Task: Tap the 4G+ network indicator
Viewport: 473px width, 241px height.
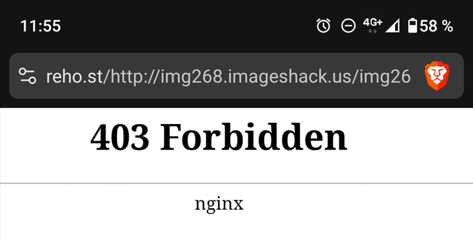Action: click(372, 25)
